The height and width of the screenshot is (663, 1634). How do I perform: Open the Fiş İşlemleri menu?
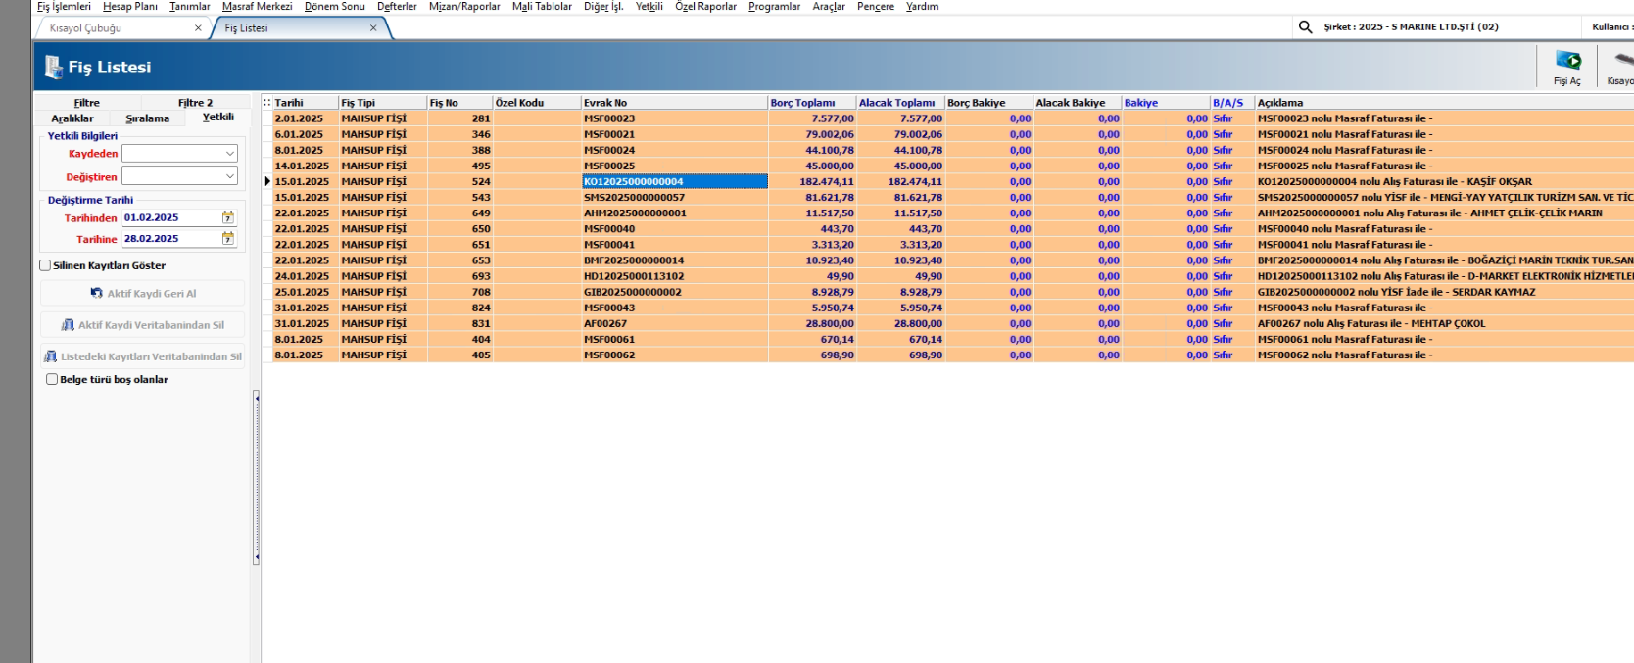point(64,6)
